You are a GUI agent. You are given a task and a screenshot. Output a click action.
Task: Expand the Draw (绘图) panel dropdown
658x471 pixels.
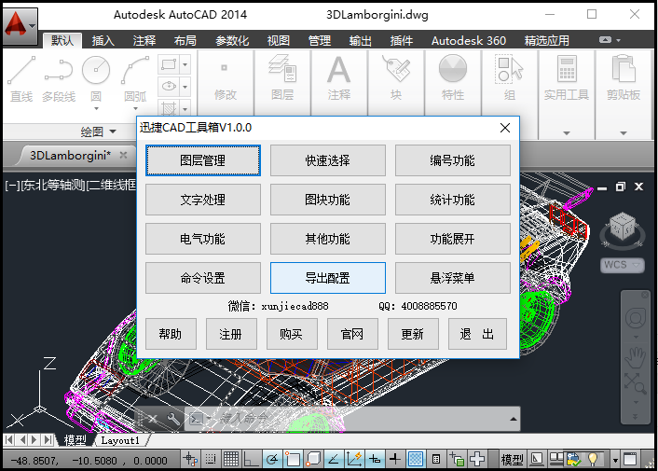[x=113, y=132]
